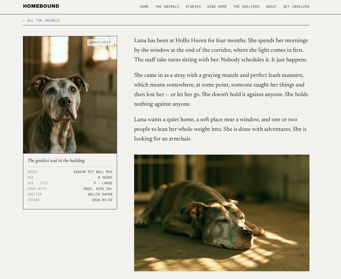This screenshot has height=279, width=341.
Task: Go to THE ANIMALS page
Action: (167, 7)
